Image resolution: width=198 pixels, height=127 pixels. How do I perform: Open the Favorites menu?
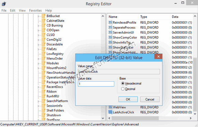pos(35,11)
